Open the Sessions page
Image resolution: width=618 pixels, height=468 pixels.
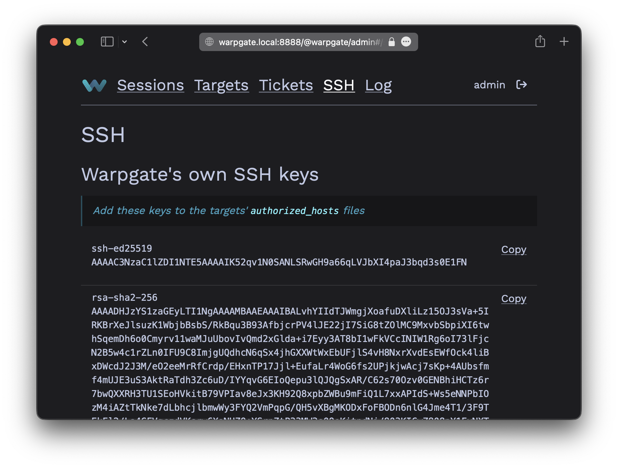pos(151,85)
